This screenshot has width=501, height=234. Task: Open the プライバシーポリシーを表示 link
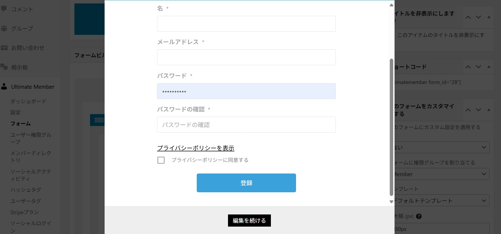coord(196,148)
